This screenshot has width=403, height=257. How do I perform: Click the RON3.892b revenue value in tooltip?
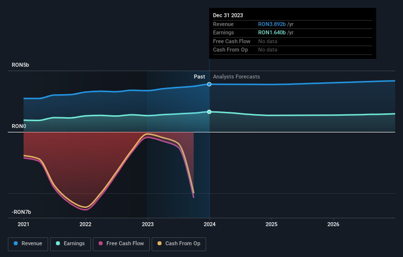click(271, 24)
